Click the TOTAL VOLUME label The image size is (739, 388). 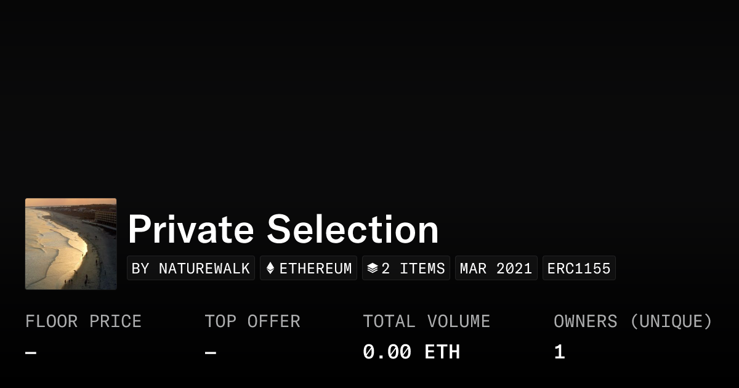(x=426, y=321)
